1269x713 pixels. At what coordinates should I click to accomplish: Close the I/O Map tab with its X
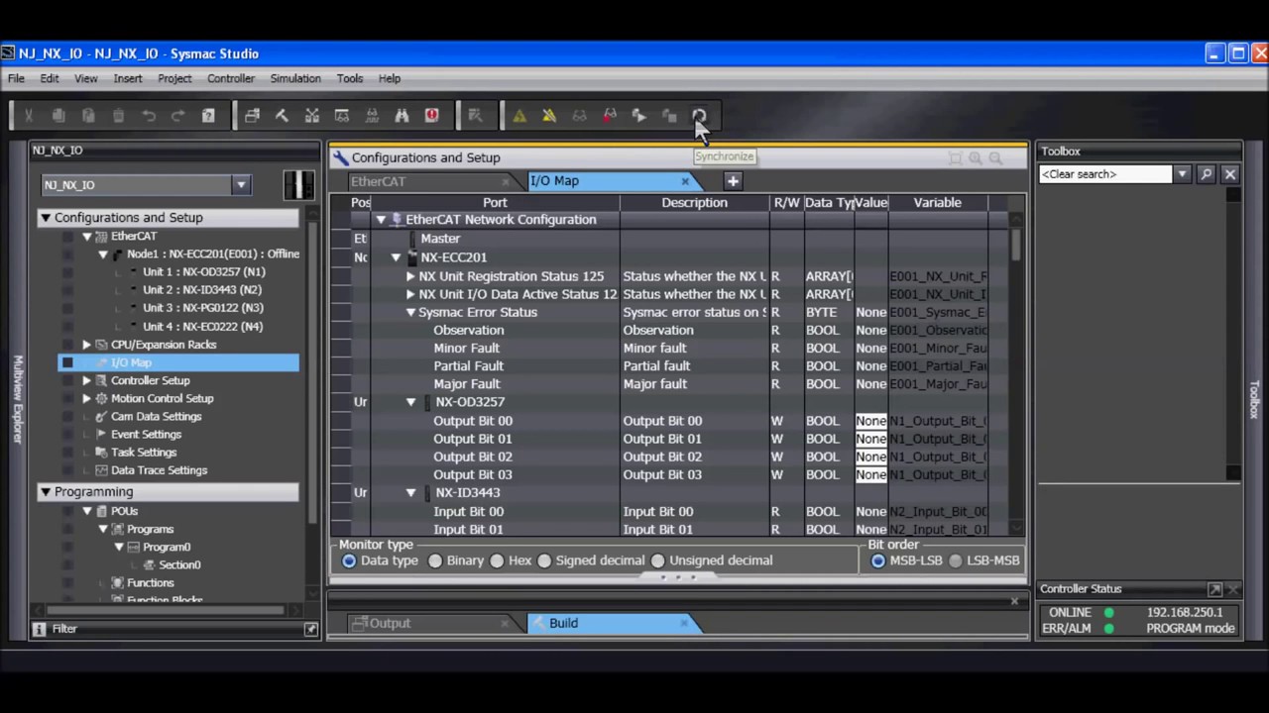coord(685,181)
